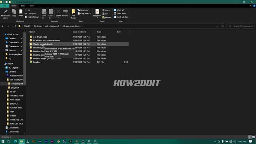Viewport: 256px width, 144px height.
Task: Open File Explorer help icon
Action: 254,6
